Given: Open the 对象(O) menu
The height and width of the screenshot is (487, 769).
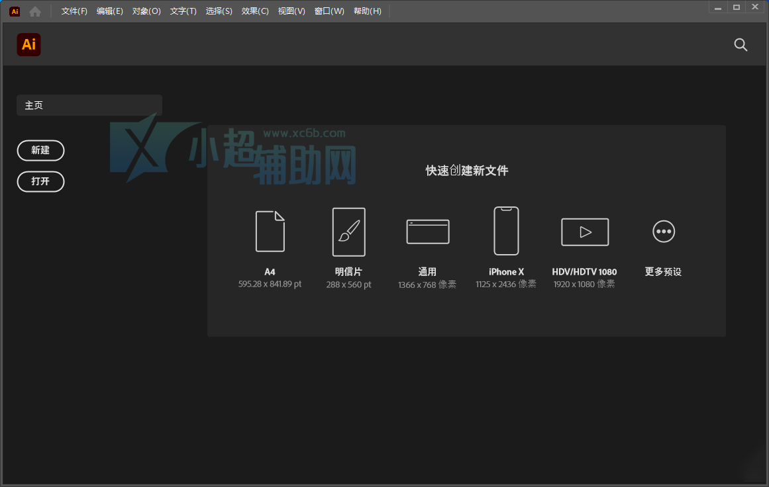Looking at the screenshot, I should [x=146, y=11].
